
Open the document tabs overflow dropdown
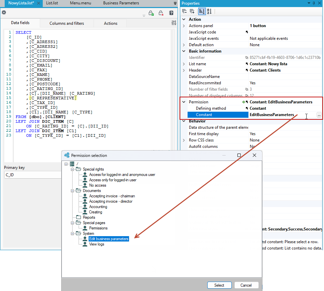[x=175, y=3]
